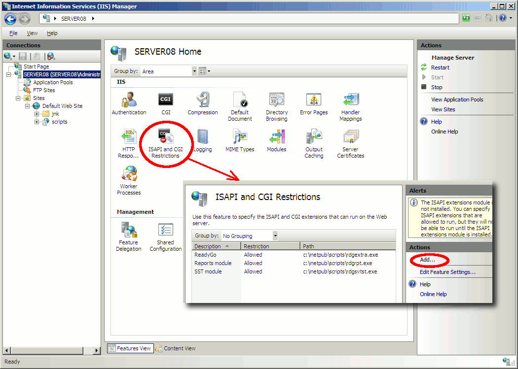Collapse the Sites tree node
Viewport: 518px width, 369px height.
coord(18,98)
